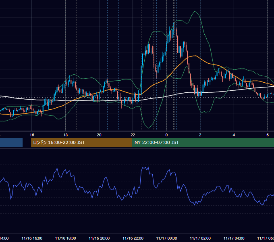Click the 11/16 22:00 date label
274x242 pixels.
pyautogui.click(x=133, y=238)
